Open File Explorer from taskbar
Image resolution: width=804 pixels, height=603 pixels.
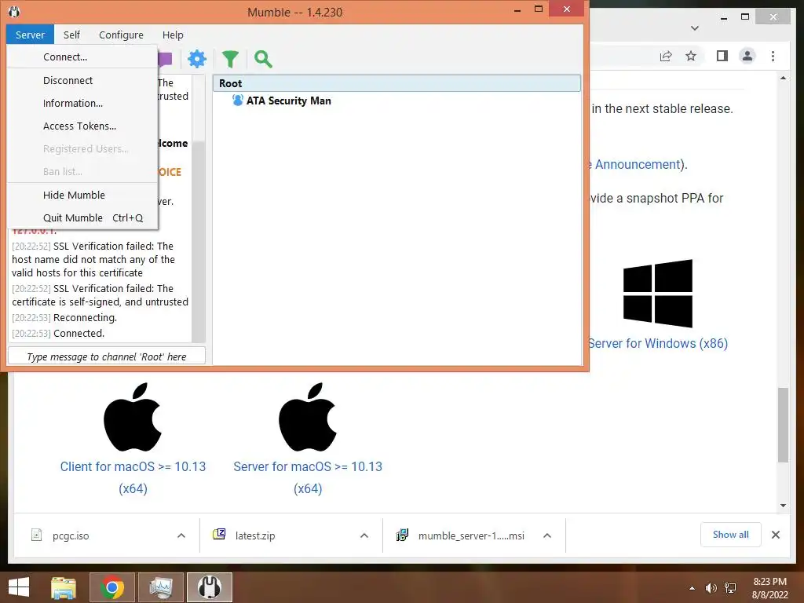[x=64, y=587]
